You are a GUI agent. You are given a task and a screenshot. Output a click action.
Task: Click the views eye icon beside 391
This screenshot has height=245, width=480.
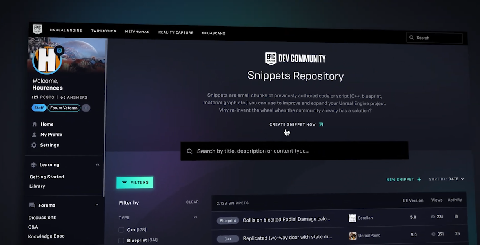coord(433,234)
